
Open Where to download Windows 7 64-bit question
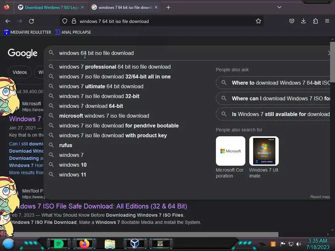(x=273, y=83)
